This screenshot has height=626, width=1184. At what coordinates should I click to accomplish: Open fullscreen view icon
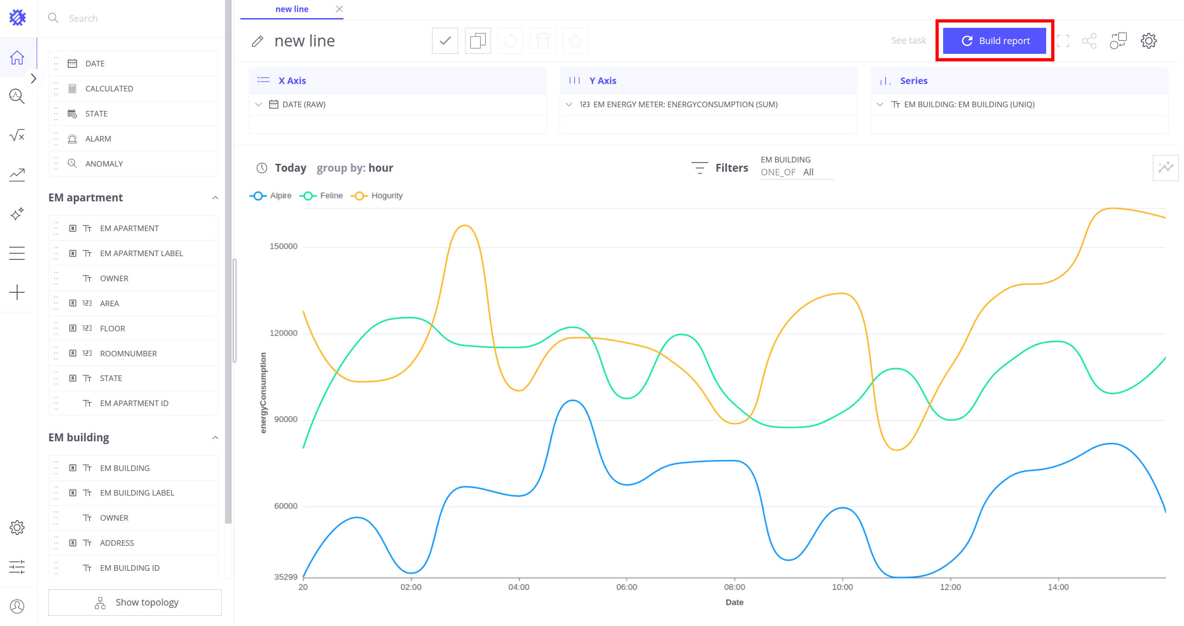[x=1063, y=41]
